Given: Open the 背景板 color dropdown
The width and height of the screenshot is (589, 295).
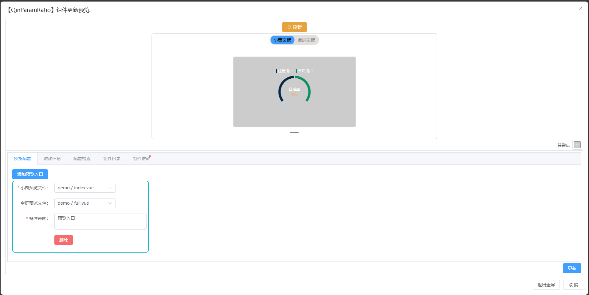Looking at the screenshot, I should pos(577,145).
